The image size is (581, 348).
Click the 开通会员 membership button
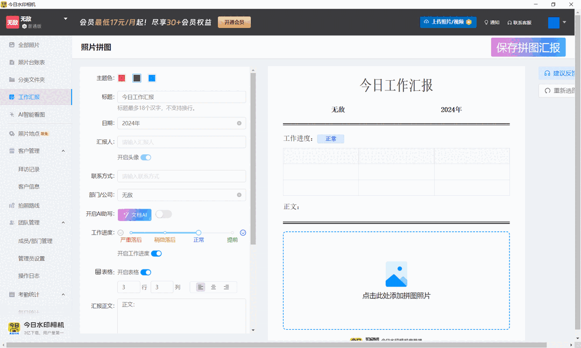pyautogui.click(x=234, y=22)
